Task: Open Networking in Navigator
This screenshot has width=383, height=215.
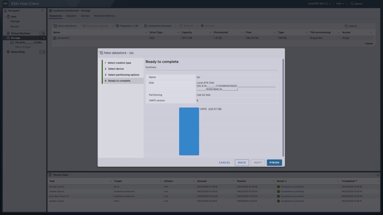Action: click(18, 52)
